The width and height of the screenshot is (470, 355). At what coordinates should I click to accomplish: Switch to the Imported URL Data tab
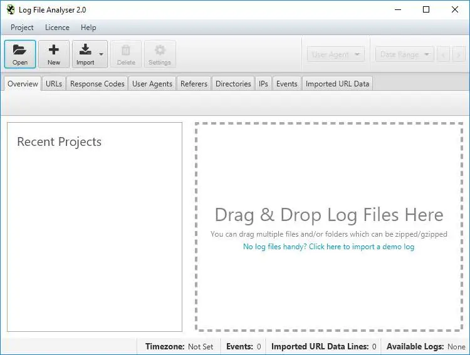[338, 83]
